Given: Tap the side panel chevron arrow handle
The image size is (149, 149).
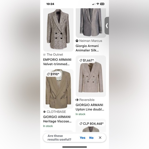Looking at the screenshot, I should click(107, 26).
